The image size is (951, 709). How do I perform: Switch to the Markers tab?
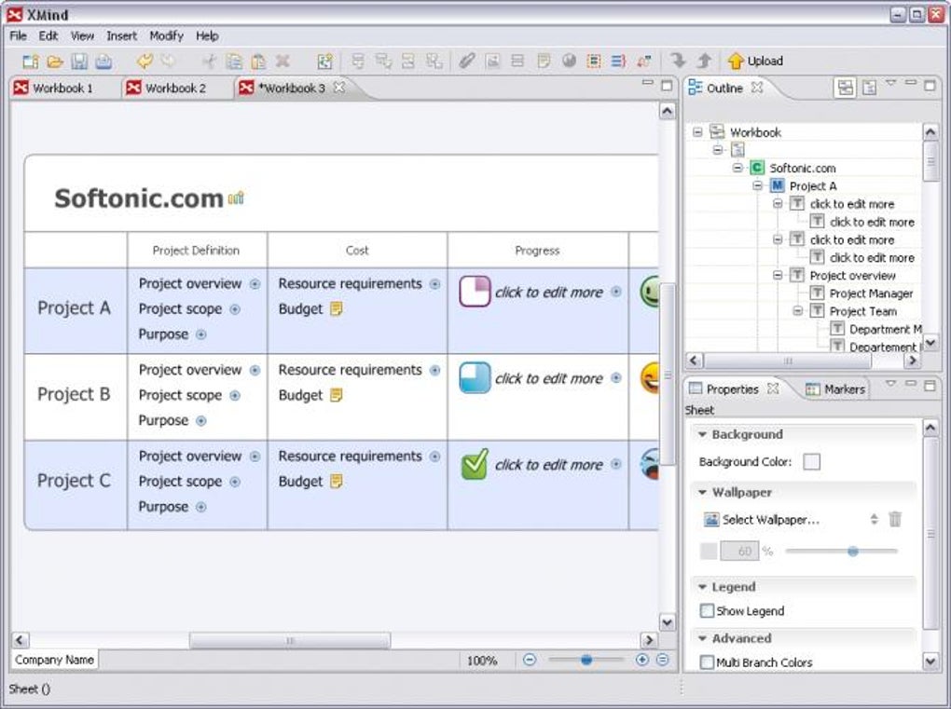[835, 389]
